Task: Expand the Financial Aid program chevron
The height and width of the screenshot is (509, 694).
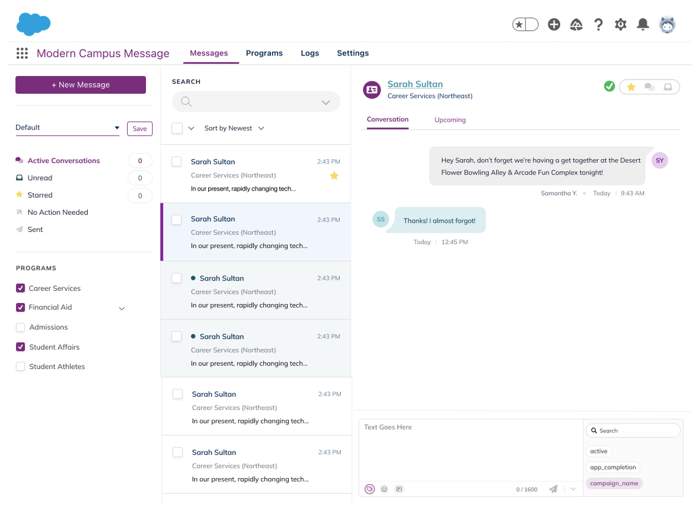Action: click(122, 308)
